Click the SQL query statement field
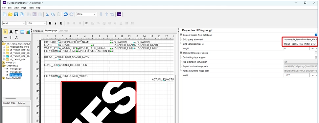Image resolution: width=319 pixels, height=123 pixels. click(x=301, y=39)
